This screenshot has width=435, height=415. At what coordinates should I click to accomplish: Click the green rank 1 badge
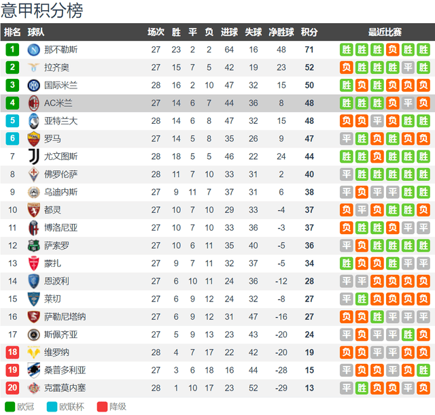coord(12,50)
